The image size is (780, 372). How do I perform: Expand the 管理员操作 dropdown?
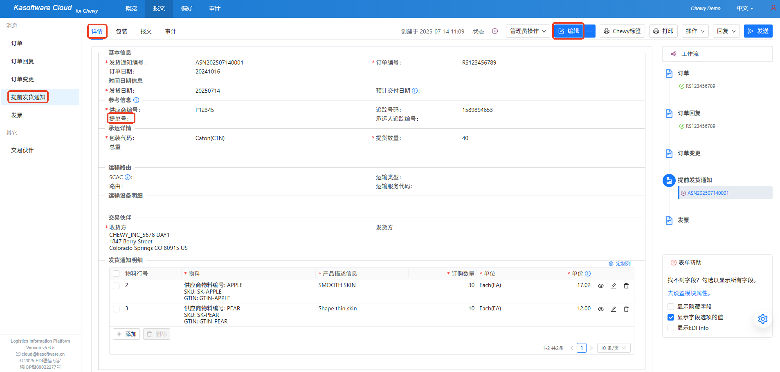coord(528,31)
